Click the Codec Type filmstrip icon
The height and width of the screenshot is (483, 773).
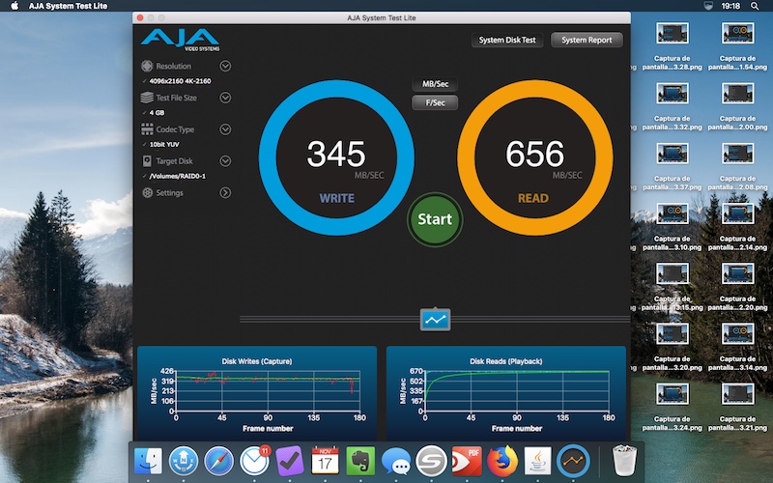point(147,129)
